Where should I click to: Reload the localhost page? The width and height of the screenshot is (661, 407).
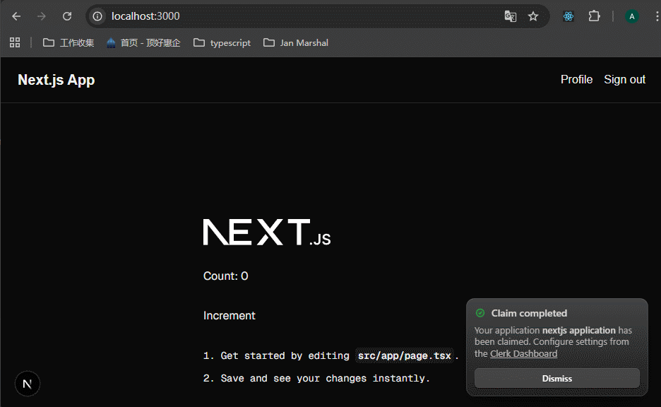point(67,16)
